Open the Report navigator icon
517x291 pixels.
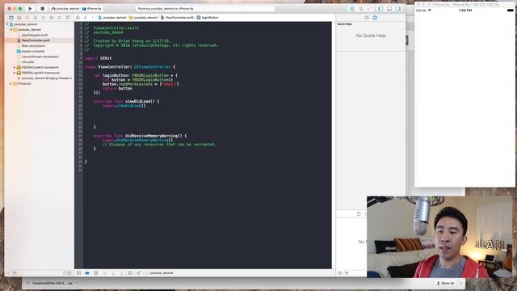(68, 18)
